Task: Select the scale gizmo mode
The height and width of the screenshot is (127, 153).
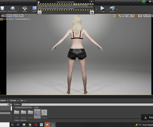Action: pyautogui.click(x=120, y=16)
